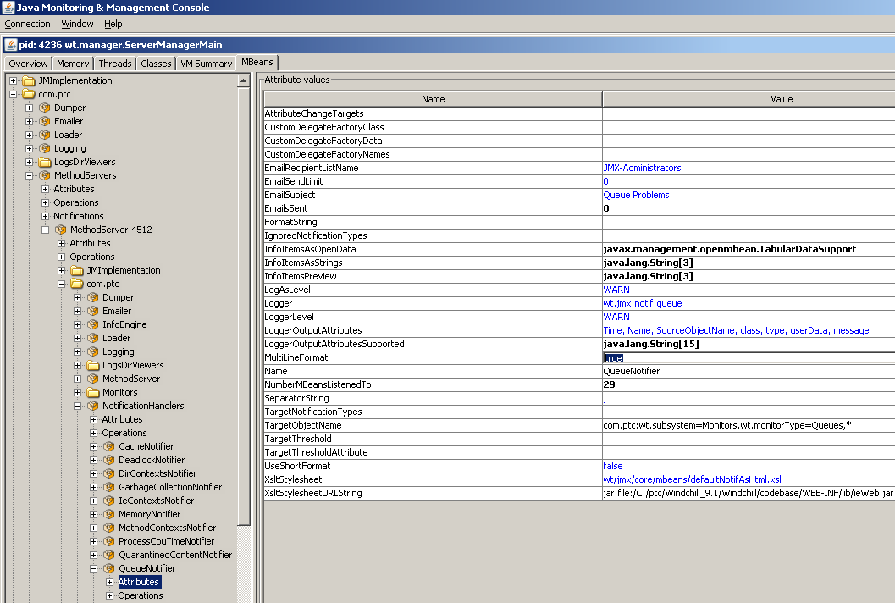Click the MethodServer MBean icon under nested com.ptc

click(93, 379)
